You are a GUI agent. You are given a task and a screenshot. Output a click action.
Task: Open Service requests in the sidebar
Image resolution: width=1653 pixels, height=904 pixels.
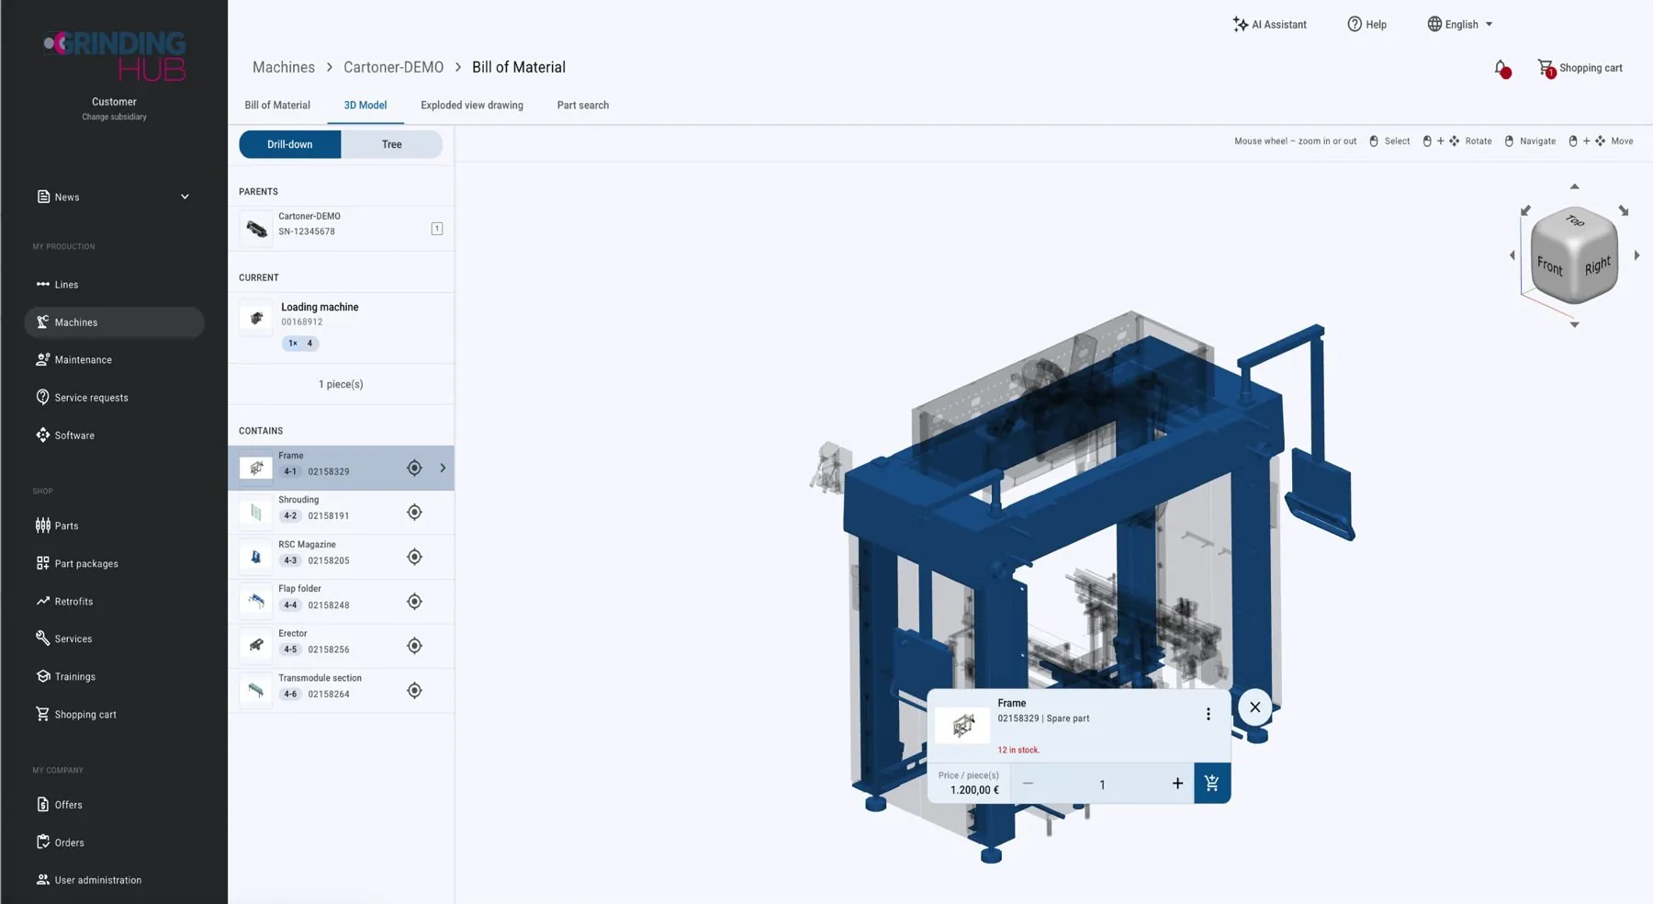tap(114, 398)
